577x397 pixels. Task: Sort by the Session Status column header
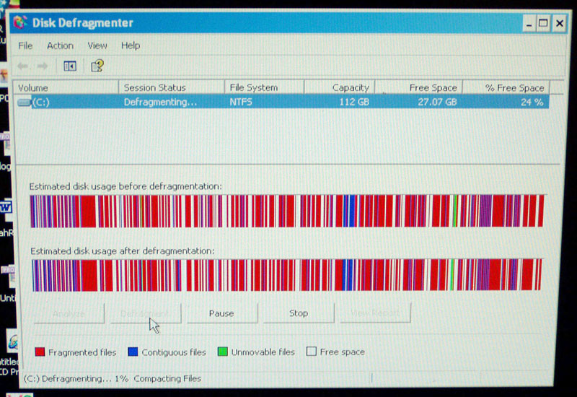click(x=172, y=87)
